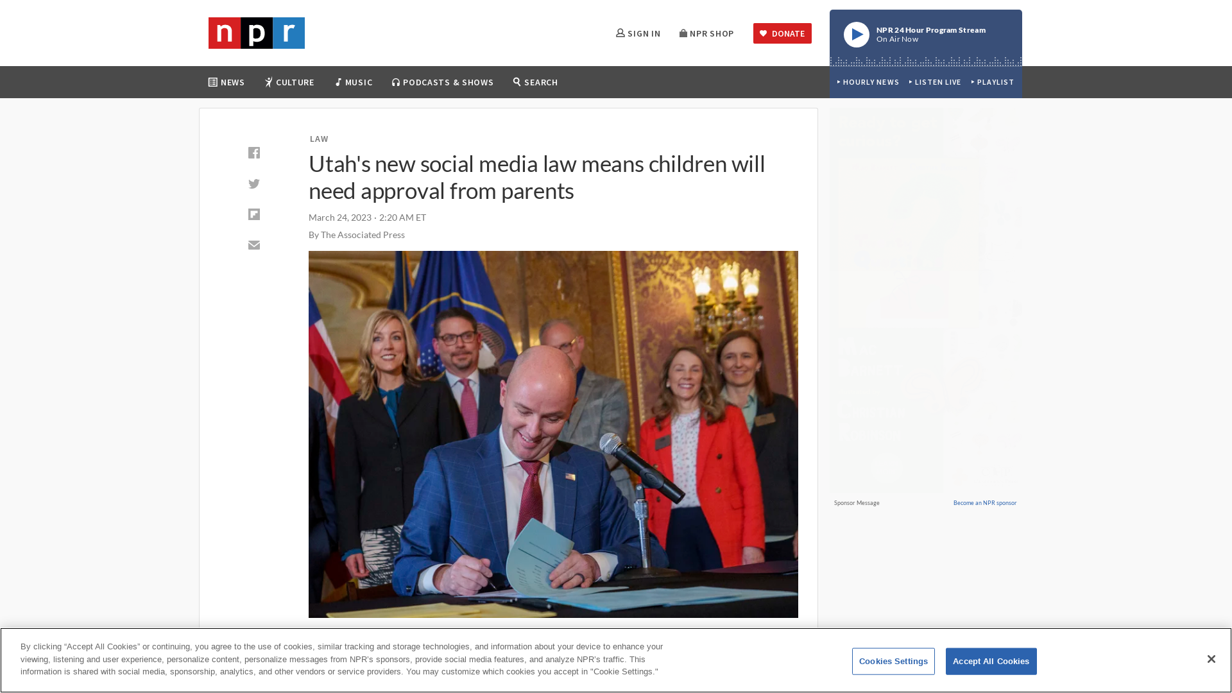Close the cookie consent banner
1232x693 pixels.
[1211, 659]
